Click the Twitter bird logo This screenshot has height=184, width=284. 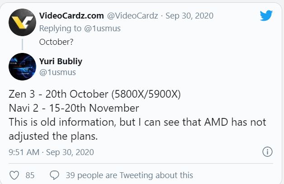[266, 15]
